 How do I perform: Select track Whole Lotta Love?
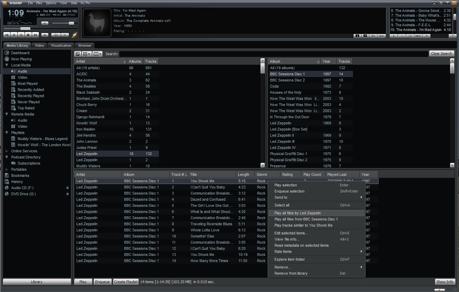coord(226,230)
